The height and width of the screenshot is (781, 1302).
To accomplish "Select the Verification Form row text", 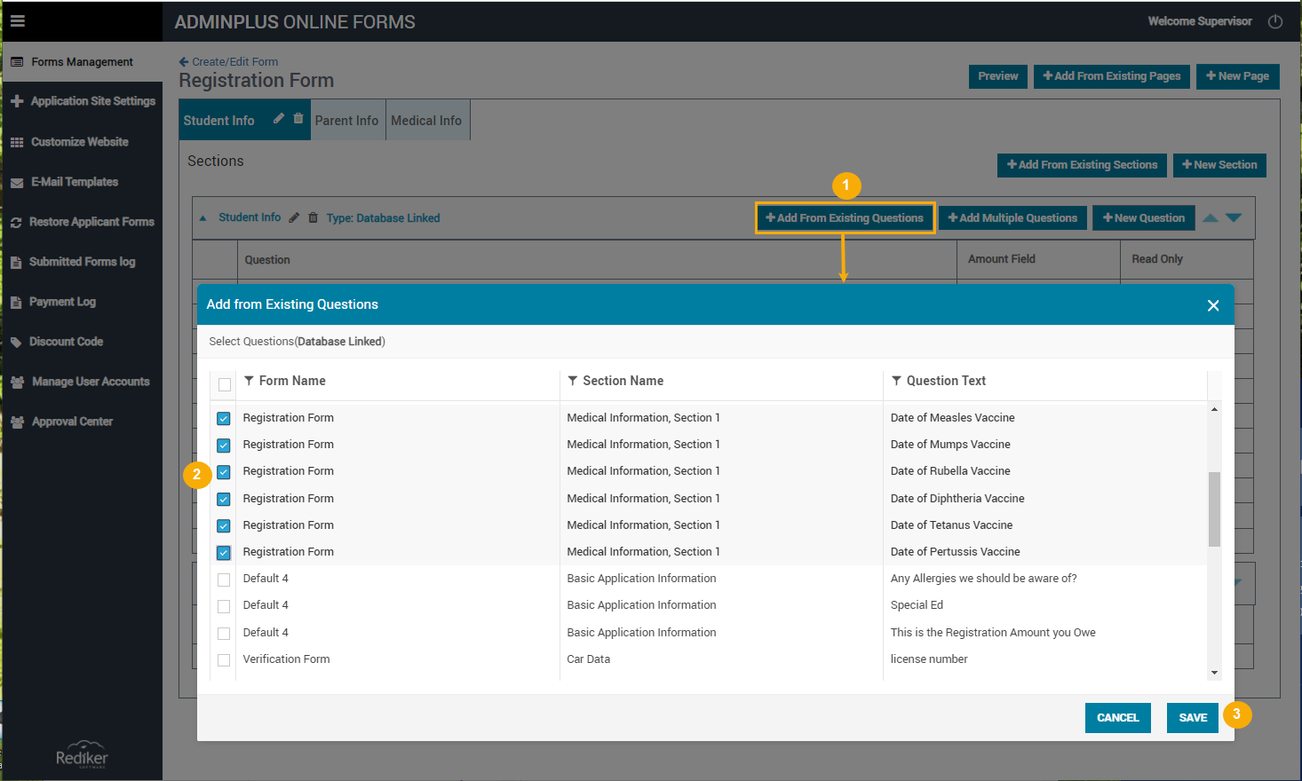I will pos(286,659).
